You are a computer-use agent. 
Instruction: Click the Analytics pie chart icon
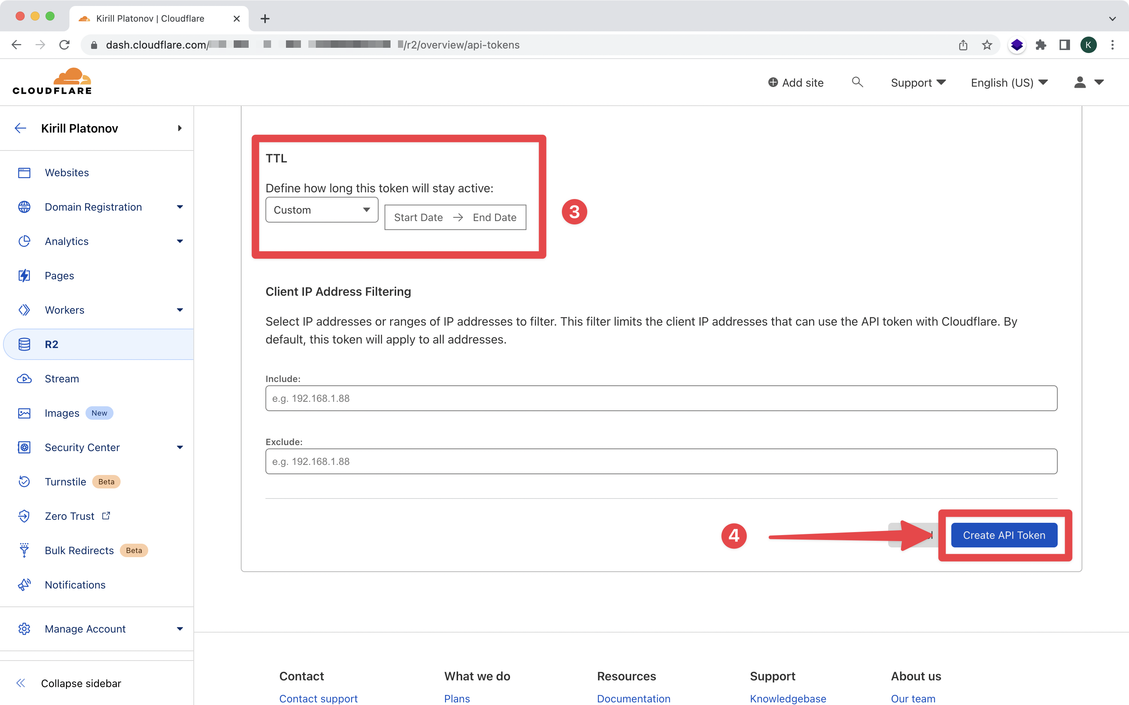[24, 241]
